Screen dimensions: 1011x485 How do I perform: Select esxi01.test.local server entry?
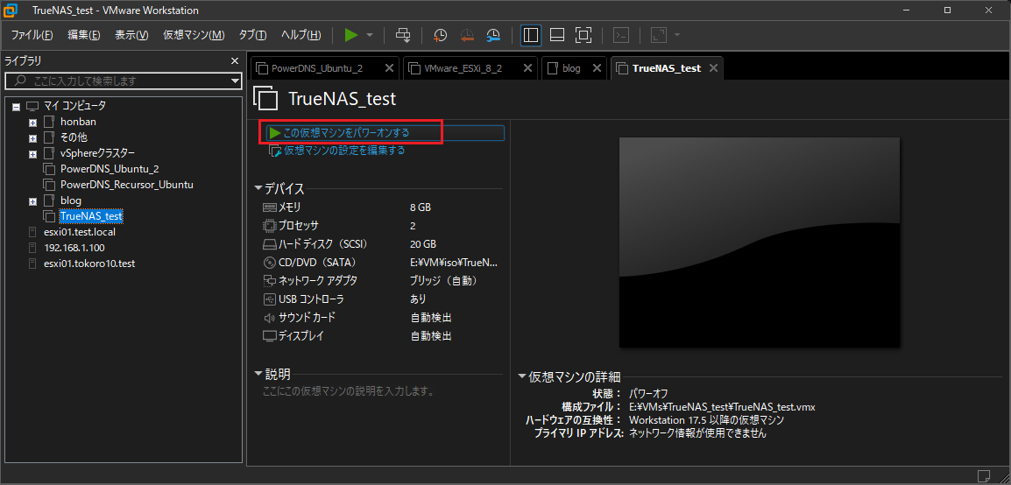coord(80,232)
